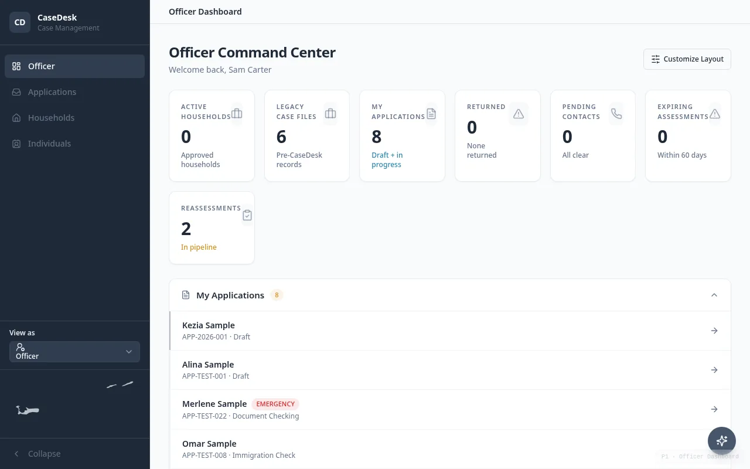The height and width of the screenshot is (469, 750).
Task: Go to Applications in the sidebar
Action: 74,92
